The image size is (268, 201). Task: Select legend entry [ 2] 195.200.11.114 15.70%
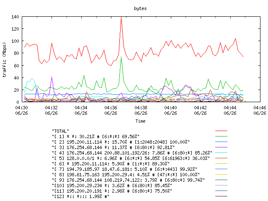[121, 142]
